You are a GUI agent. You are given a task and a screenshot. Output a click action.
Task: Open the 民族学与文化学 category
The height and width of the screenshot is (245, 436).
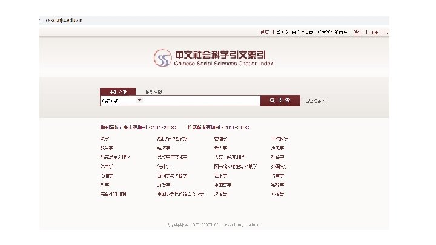pos(173,157)
